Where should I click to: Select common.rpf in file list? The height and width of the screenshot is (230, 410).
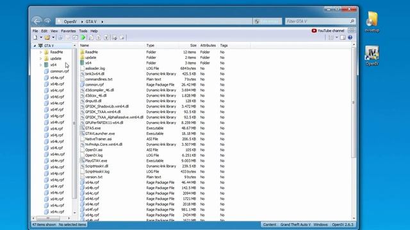94,85
